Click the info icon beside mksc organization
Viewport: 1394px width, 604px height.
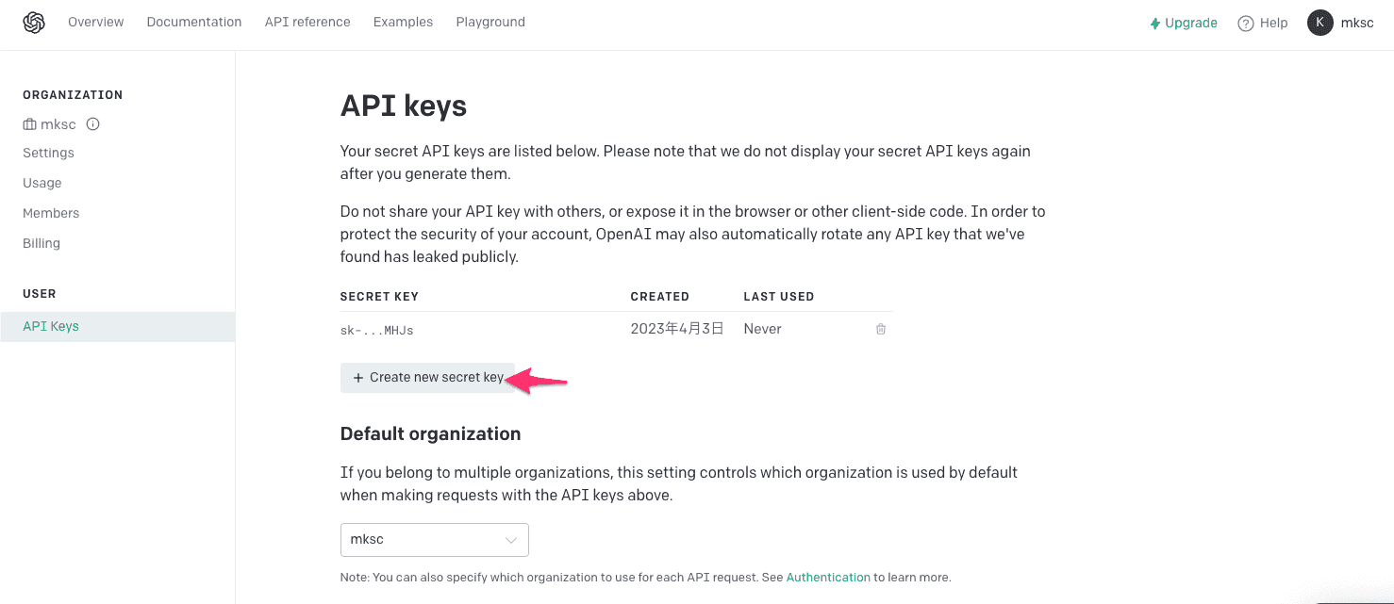point(93,124)
